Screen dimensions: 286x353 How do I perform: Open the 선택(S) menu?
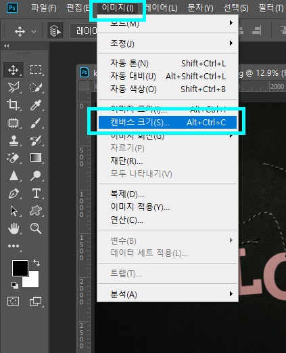point(236,8)
